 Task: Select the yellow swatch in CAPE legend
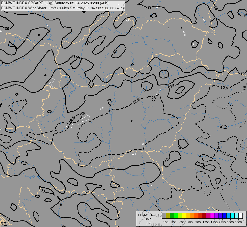click(x=184, y=216)
